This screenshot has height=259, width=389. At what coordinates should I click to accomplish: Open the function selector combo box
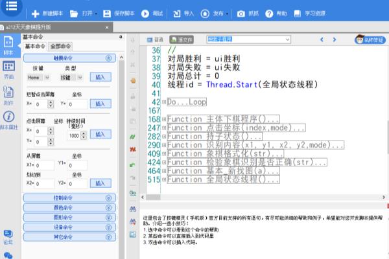pyautogui.click(x=248, y=39)
